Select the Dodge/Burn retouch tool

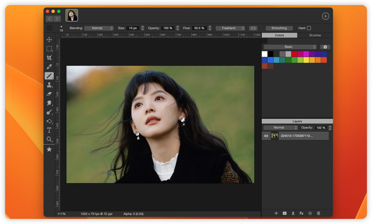(x=49, y=112)
